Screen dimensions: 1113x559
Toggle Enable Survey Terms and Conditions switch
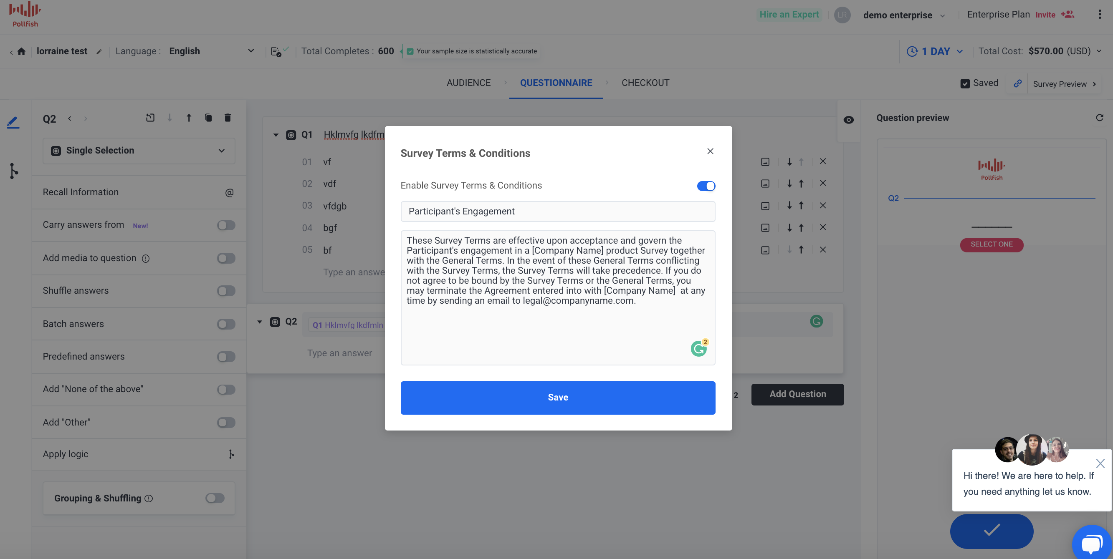(706, 186)
